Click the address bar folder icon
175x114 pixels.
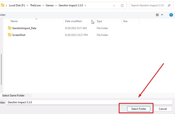3,5
